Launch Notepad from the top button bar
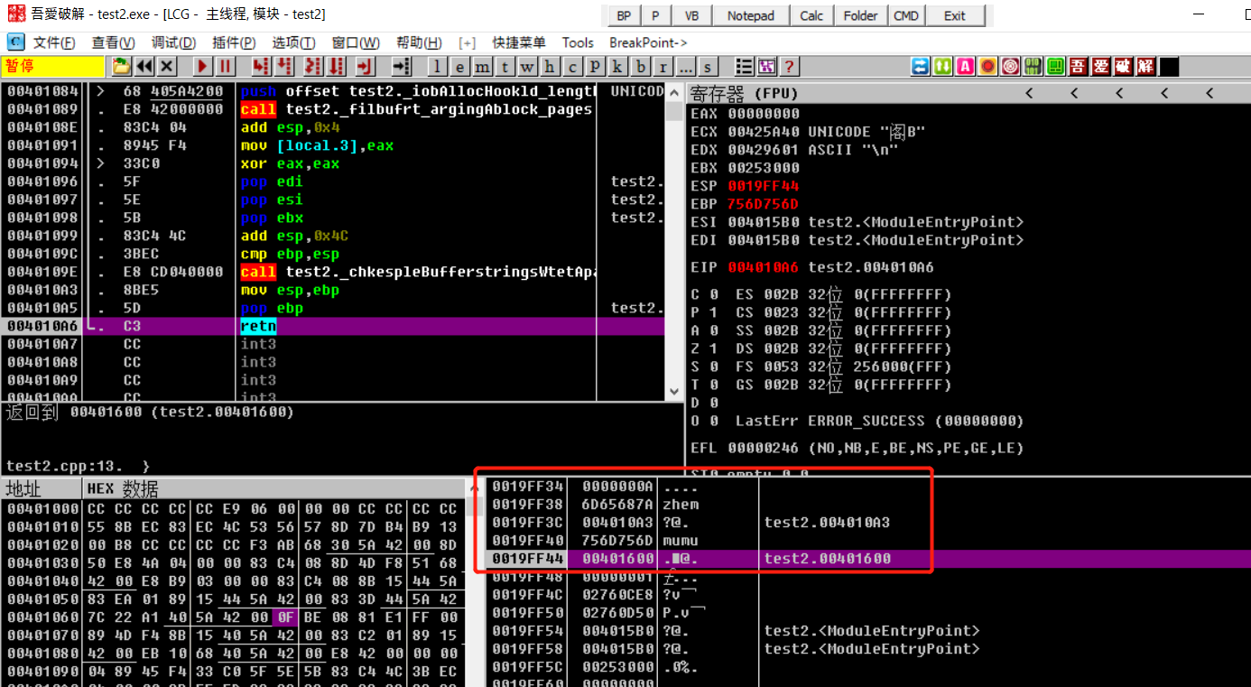 751,15
